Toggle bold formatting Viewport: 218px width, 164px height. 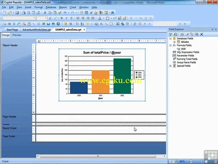point(62,18)
